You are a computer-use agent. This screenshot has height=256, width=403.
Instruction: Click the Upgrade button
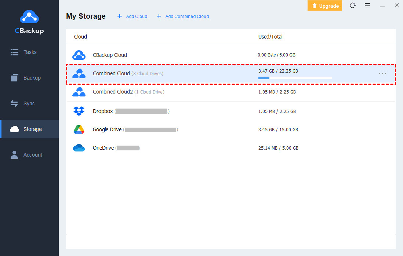pyautogui.click(x=324, y=6)
